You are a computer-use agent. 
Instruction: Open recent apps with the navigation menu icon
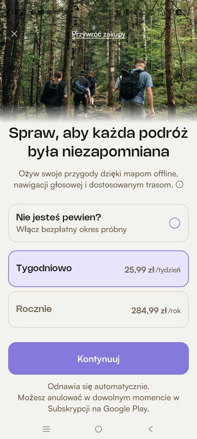46,429
